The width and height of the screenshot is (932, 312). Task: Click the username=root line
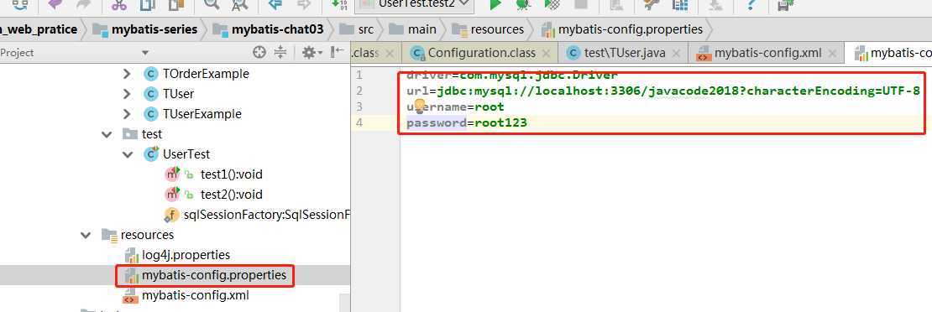pos(455,107)
